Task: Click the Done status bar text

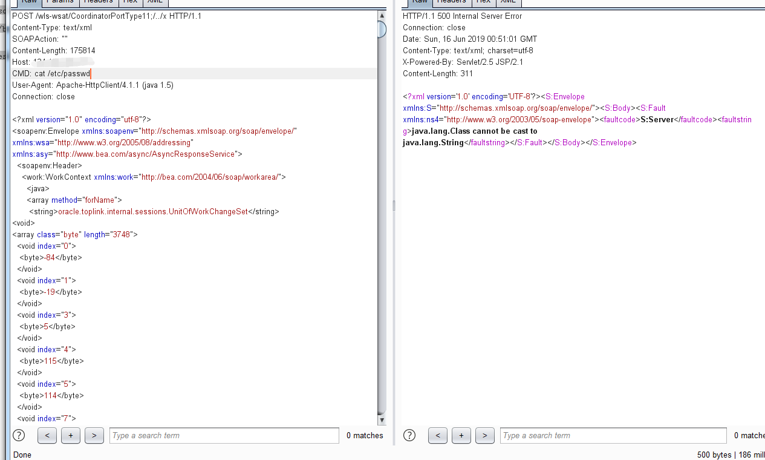Action: pos(22,455)
